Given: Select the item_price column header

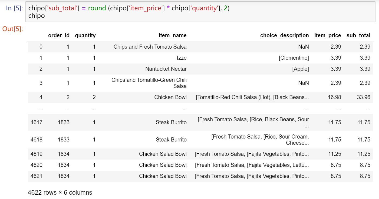Looking at the screenshot, I should pos(328,35).
